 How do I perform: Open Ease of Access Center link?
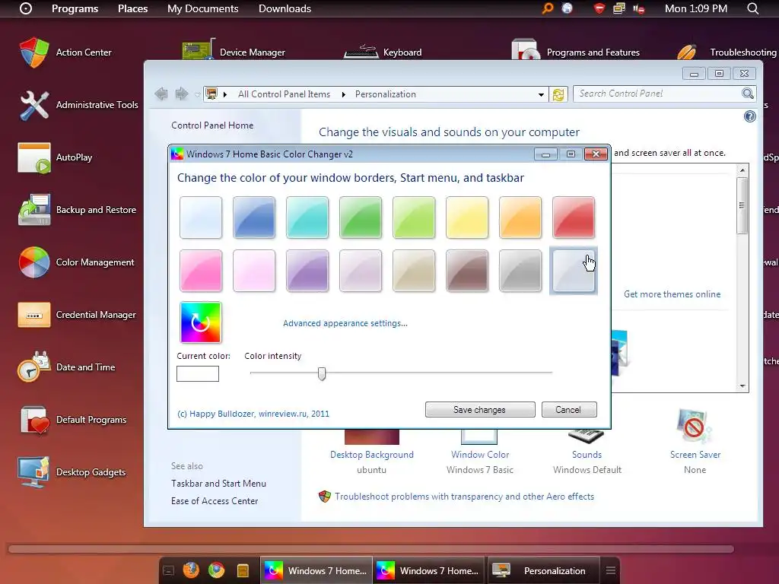click(215, 501)
